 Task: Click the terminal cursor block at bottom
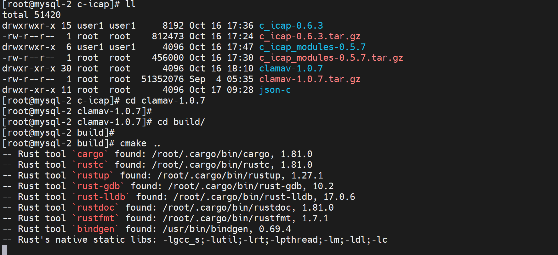tap(5, 250)
